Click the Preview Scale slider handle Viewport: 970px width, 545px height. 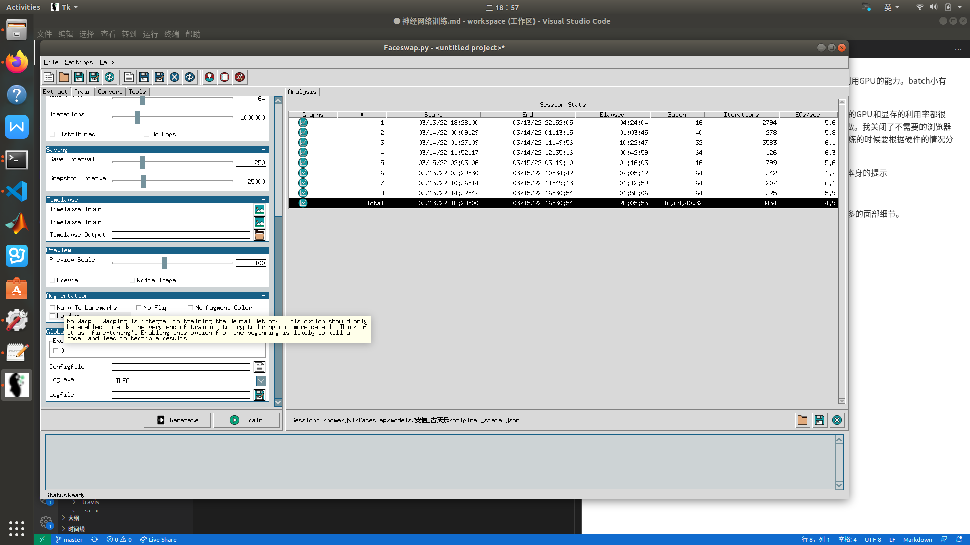point(164,263)
